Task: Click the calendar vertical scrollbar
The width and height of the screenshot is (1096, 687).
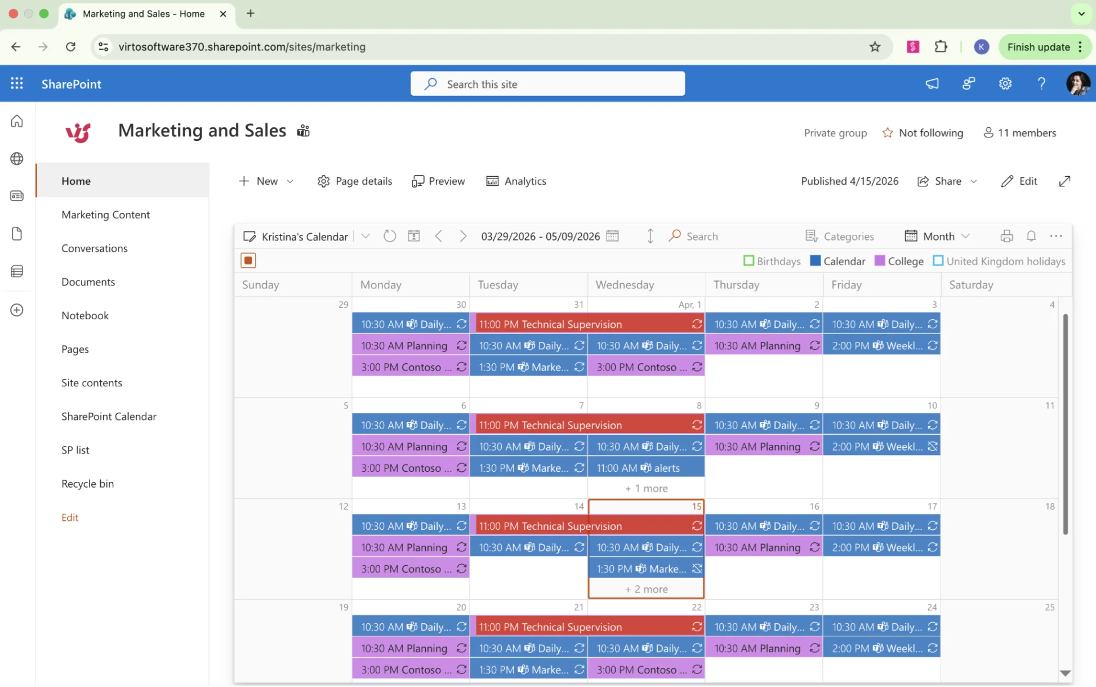Action: [1065, 423]
